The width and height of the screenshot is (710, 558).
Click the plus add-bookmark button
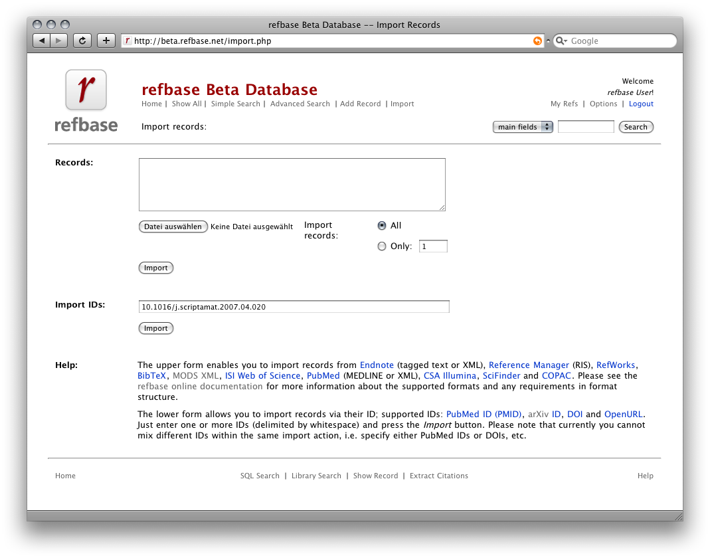[106, 41]
